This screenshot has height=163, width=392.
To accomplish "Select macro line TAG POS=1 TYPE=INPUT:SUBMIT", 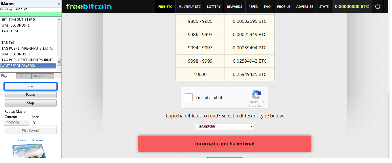I will [x=28, y=60].
